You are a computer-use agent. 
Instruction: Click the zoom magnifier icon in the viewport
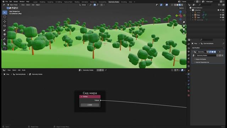coord(184,22)
